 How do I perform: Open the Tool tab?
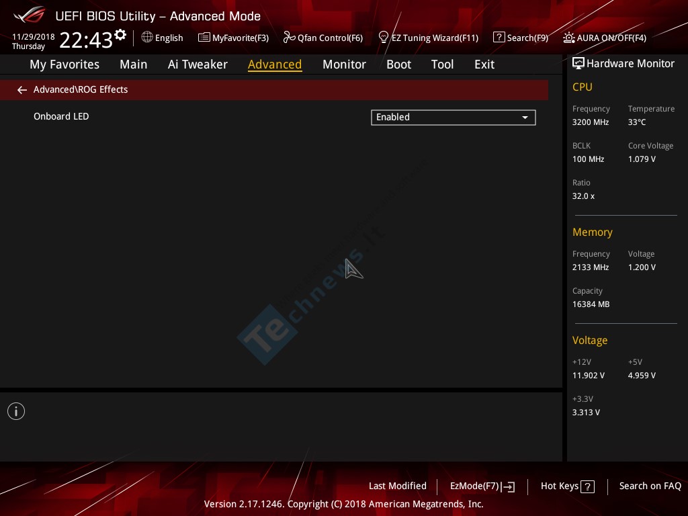442,64
